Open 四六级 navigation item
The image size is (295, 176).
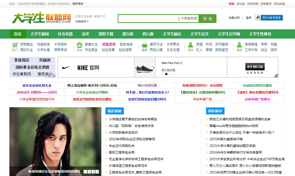148,34
